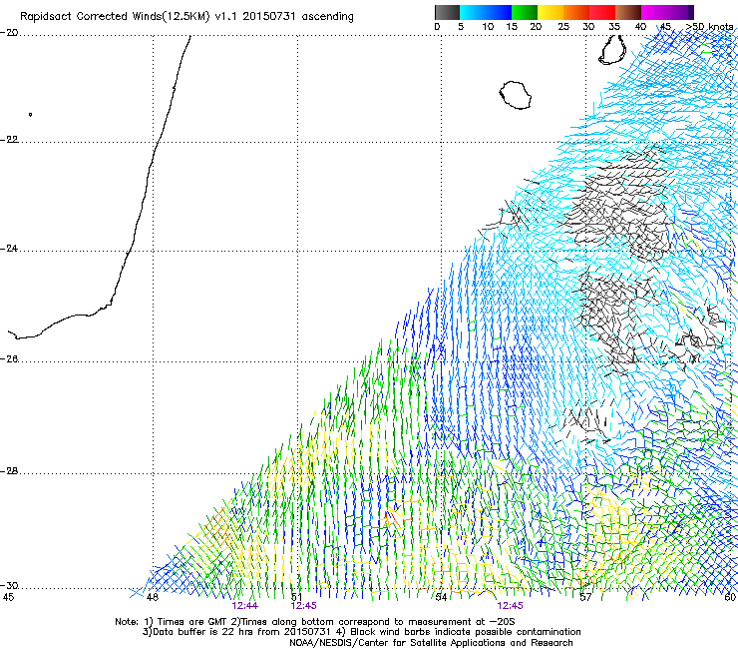The width and height of the screenshot is (738, 649).
Task: Click the yellow 20-25 knots legend color
Action: [551, 12]
